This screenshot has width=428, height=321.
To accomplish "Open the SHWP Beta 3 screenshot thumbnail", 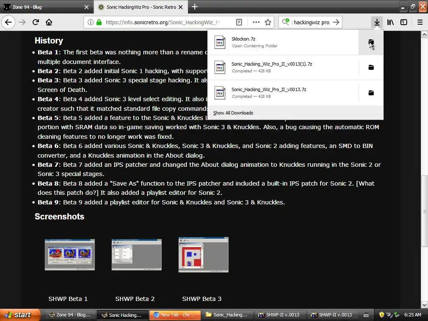I will tap(204, 255).
